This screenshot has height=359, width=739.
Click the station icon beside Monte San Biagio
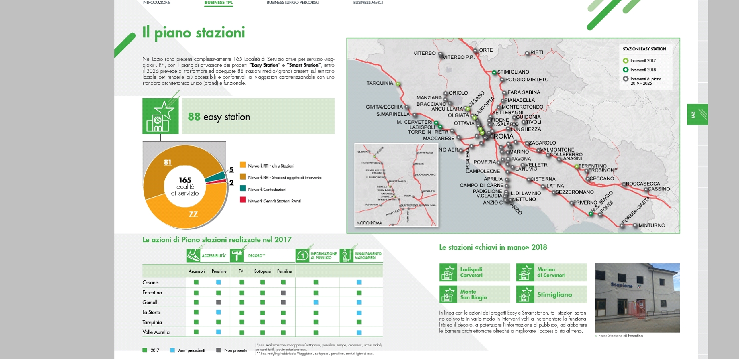click(x=448, y=295)
